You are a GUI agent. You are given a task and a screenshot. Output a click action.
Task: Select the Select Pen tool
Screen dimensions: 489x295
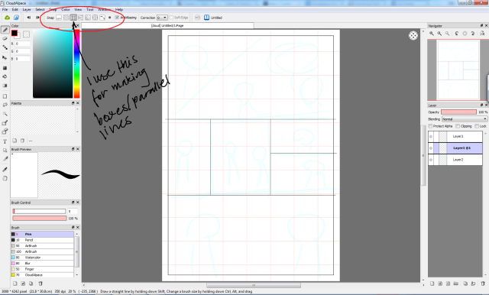tap(5, 122)
